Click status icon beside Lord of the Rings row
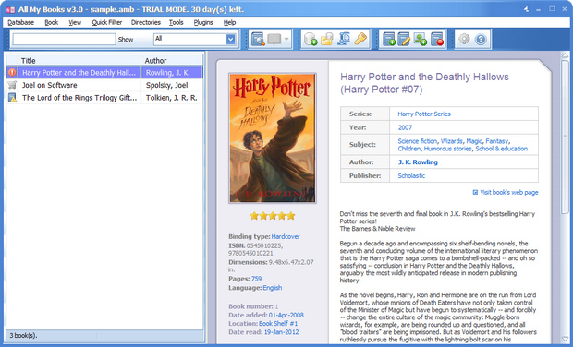Viewport: 573px width, 347px height. pos(12,98)
